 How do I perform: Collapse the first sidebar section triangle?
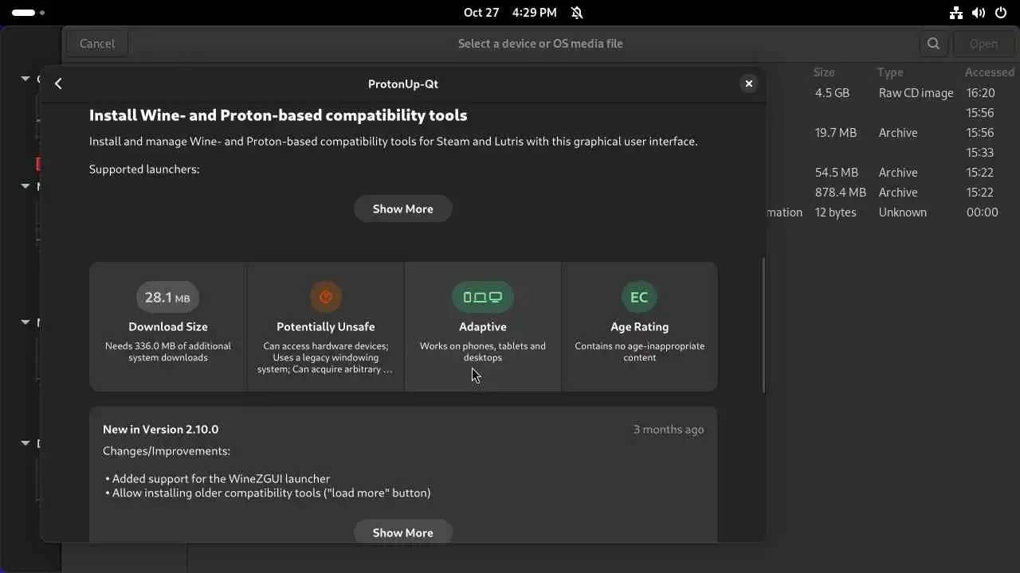point(25,79)
